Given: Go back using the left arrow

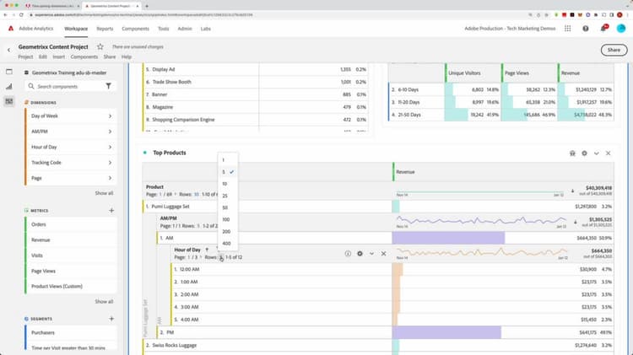Looking at the screenshot, I should click(9, 50).
